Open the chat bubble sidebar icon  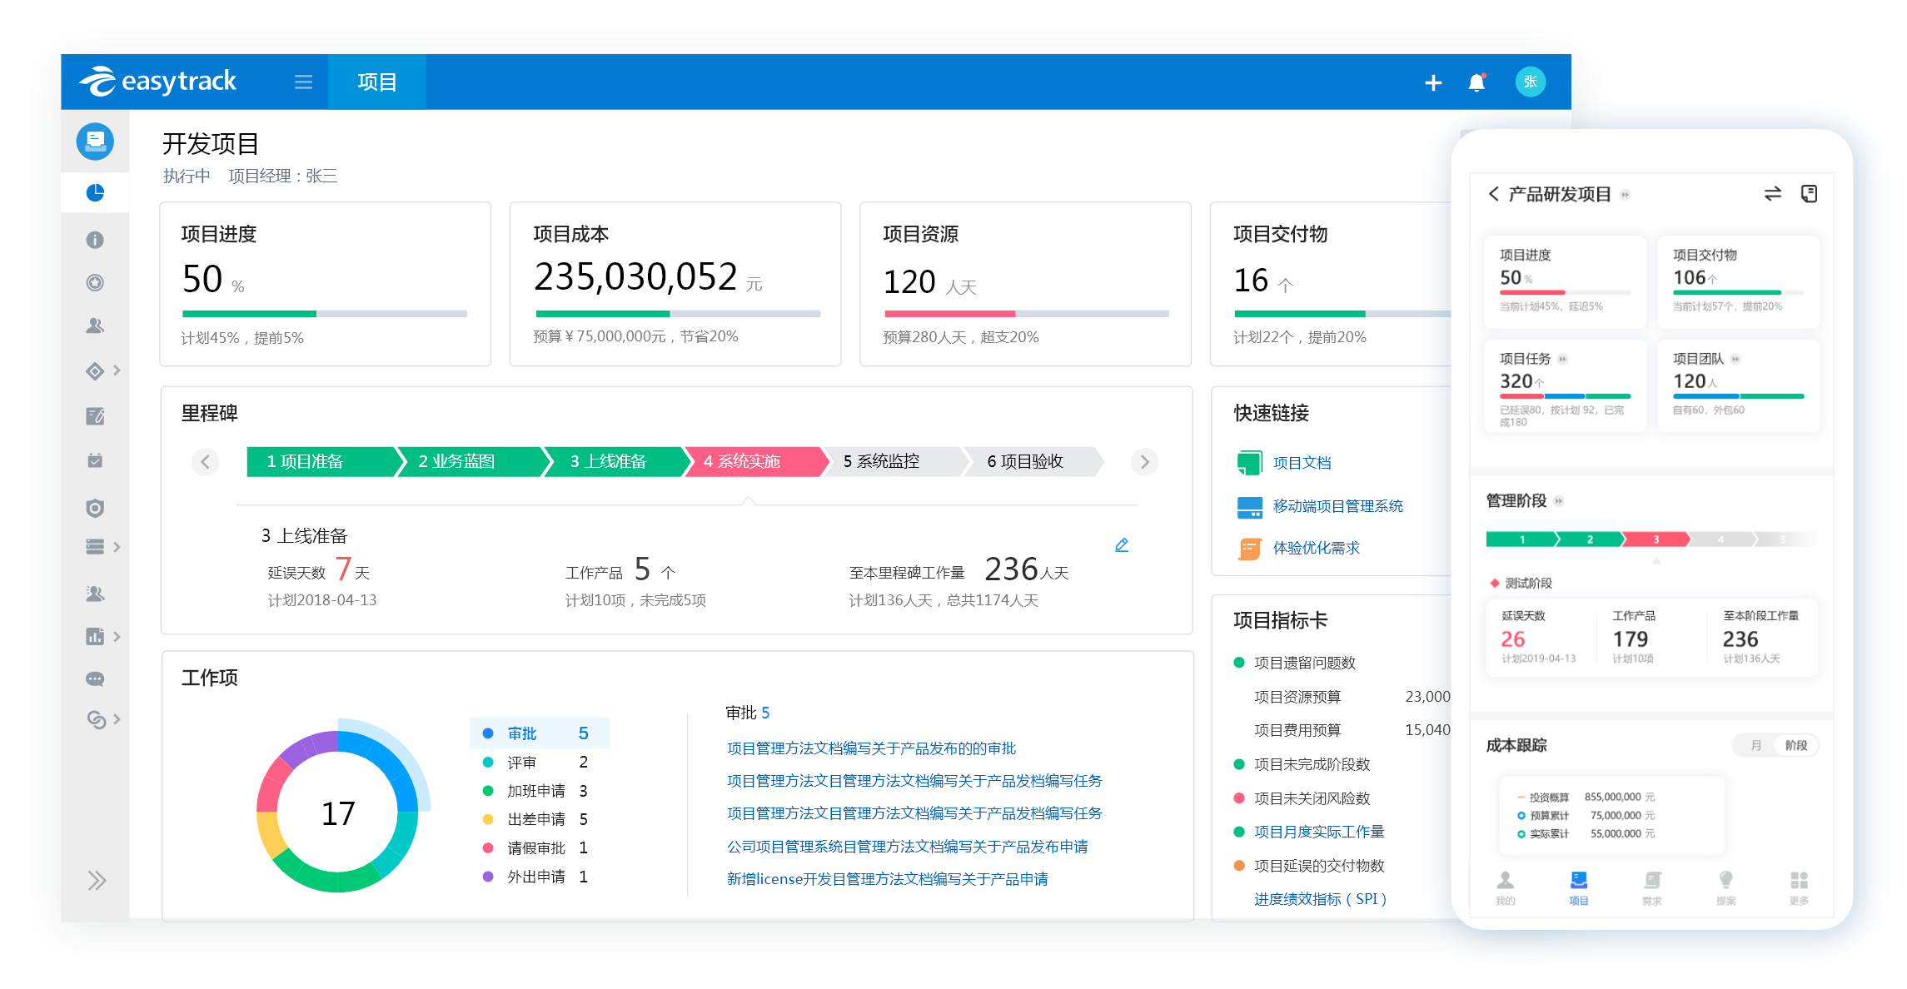pos(95,678)
